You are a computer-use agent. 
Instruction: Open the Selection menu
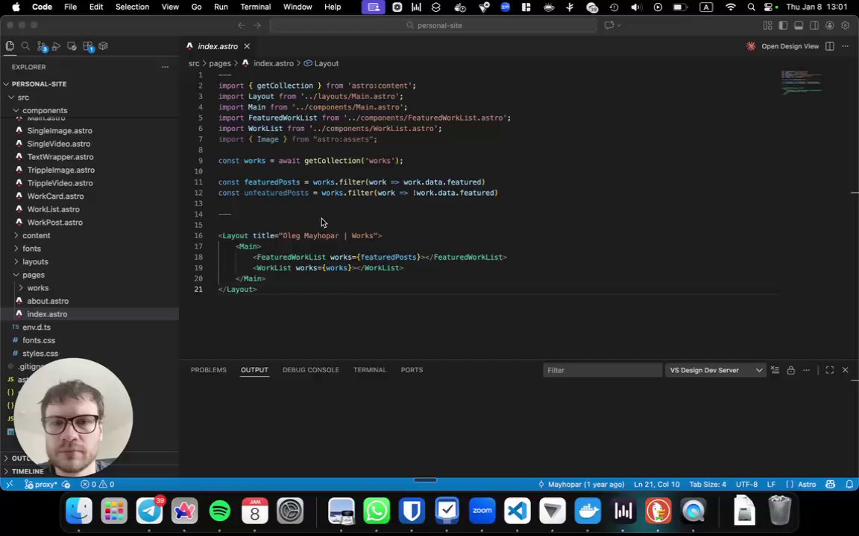(132, 7)
